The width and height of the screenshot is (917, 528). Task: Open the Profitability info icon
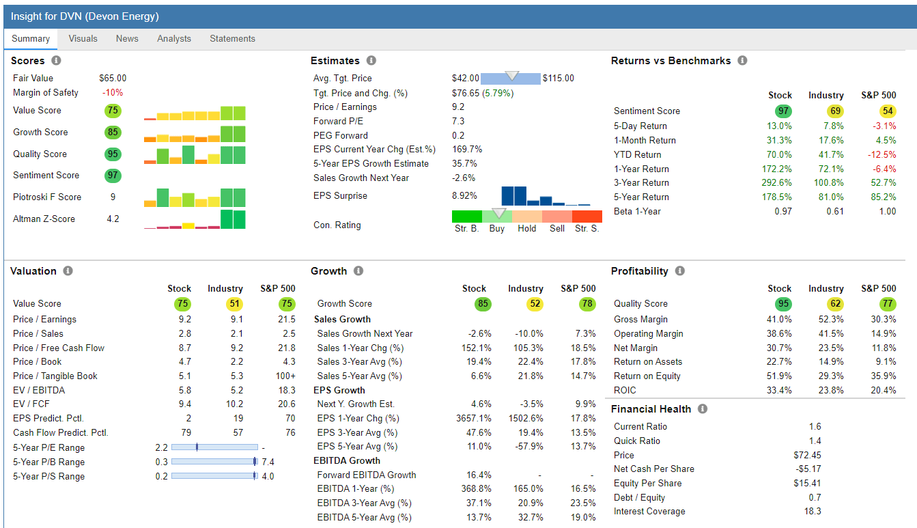tap(679, 271)
